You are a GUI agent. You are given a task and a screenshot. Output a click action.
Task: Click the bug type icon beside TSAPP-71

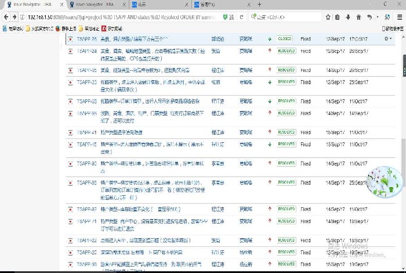click(70, 222)
